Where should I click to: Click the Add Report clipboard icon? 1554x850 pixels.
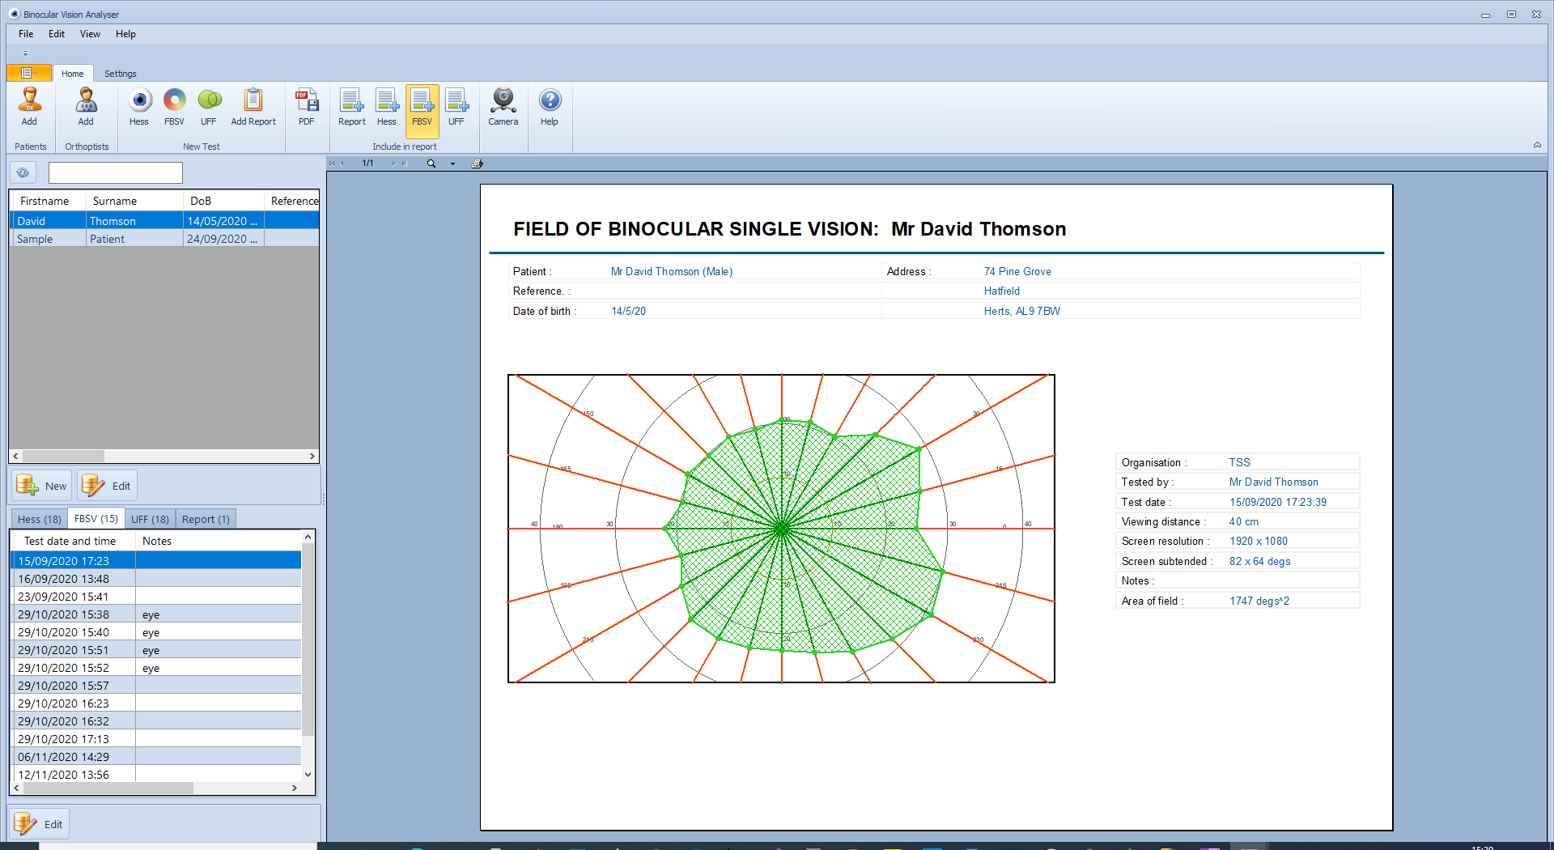[253, 107]
